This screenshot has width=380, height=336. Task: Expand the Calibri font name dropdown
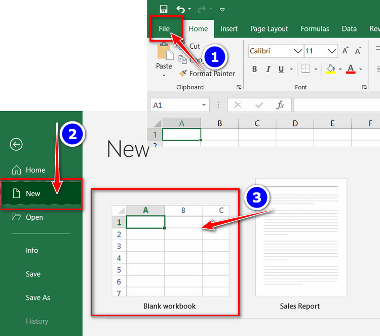click(x=297, y=51)
